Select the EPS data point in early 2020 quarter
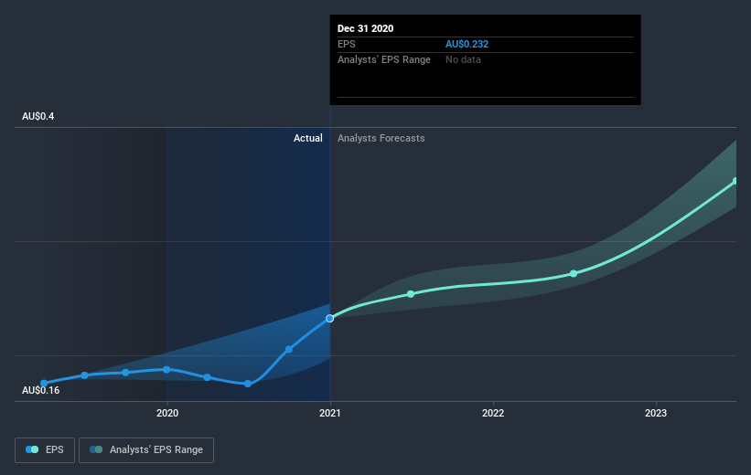 click(207, 377)
